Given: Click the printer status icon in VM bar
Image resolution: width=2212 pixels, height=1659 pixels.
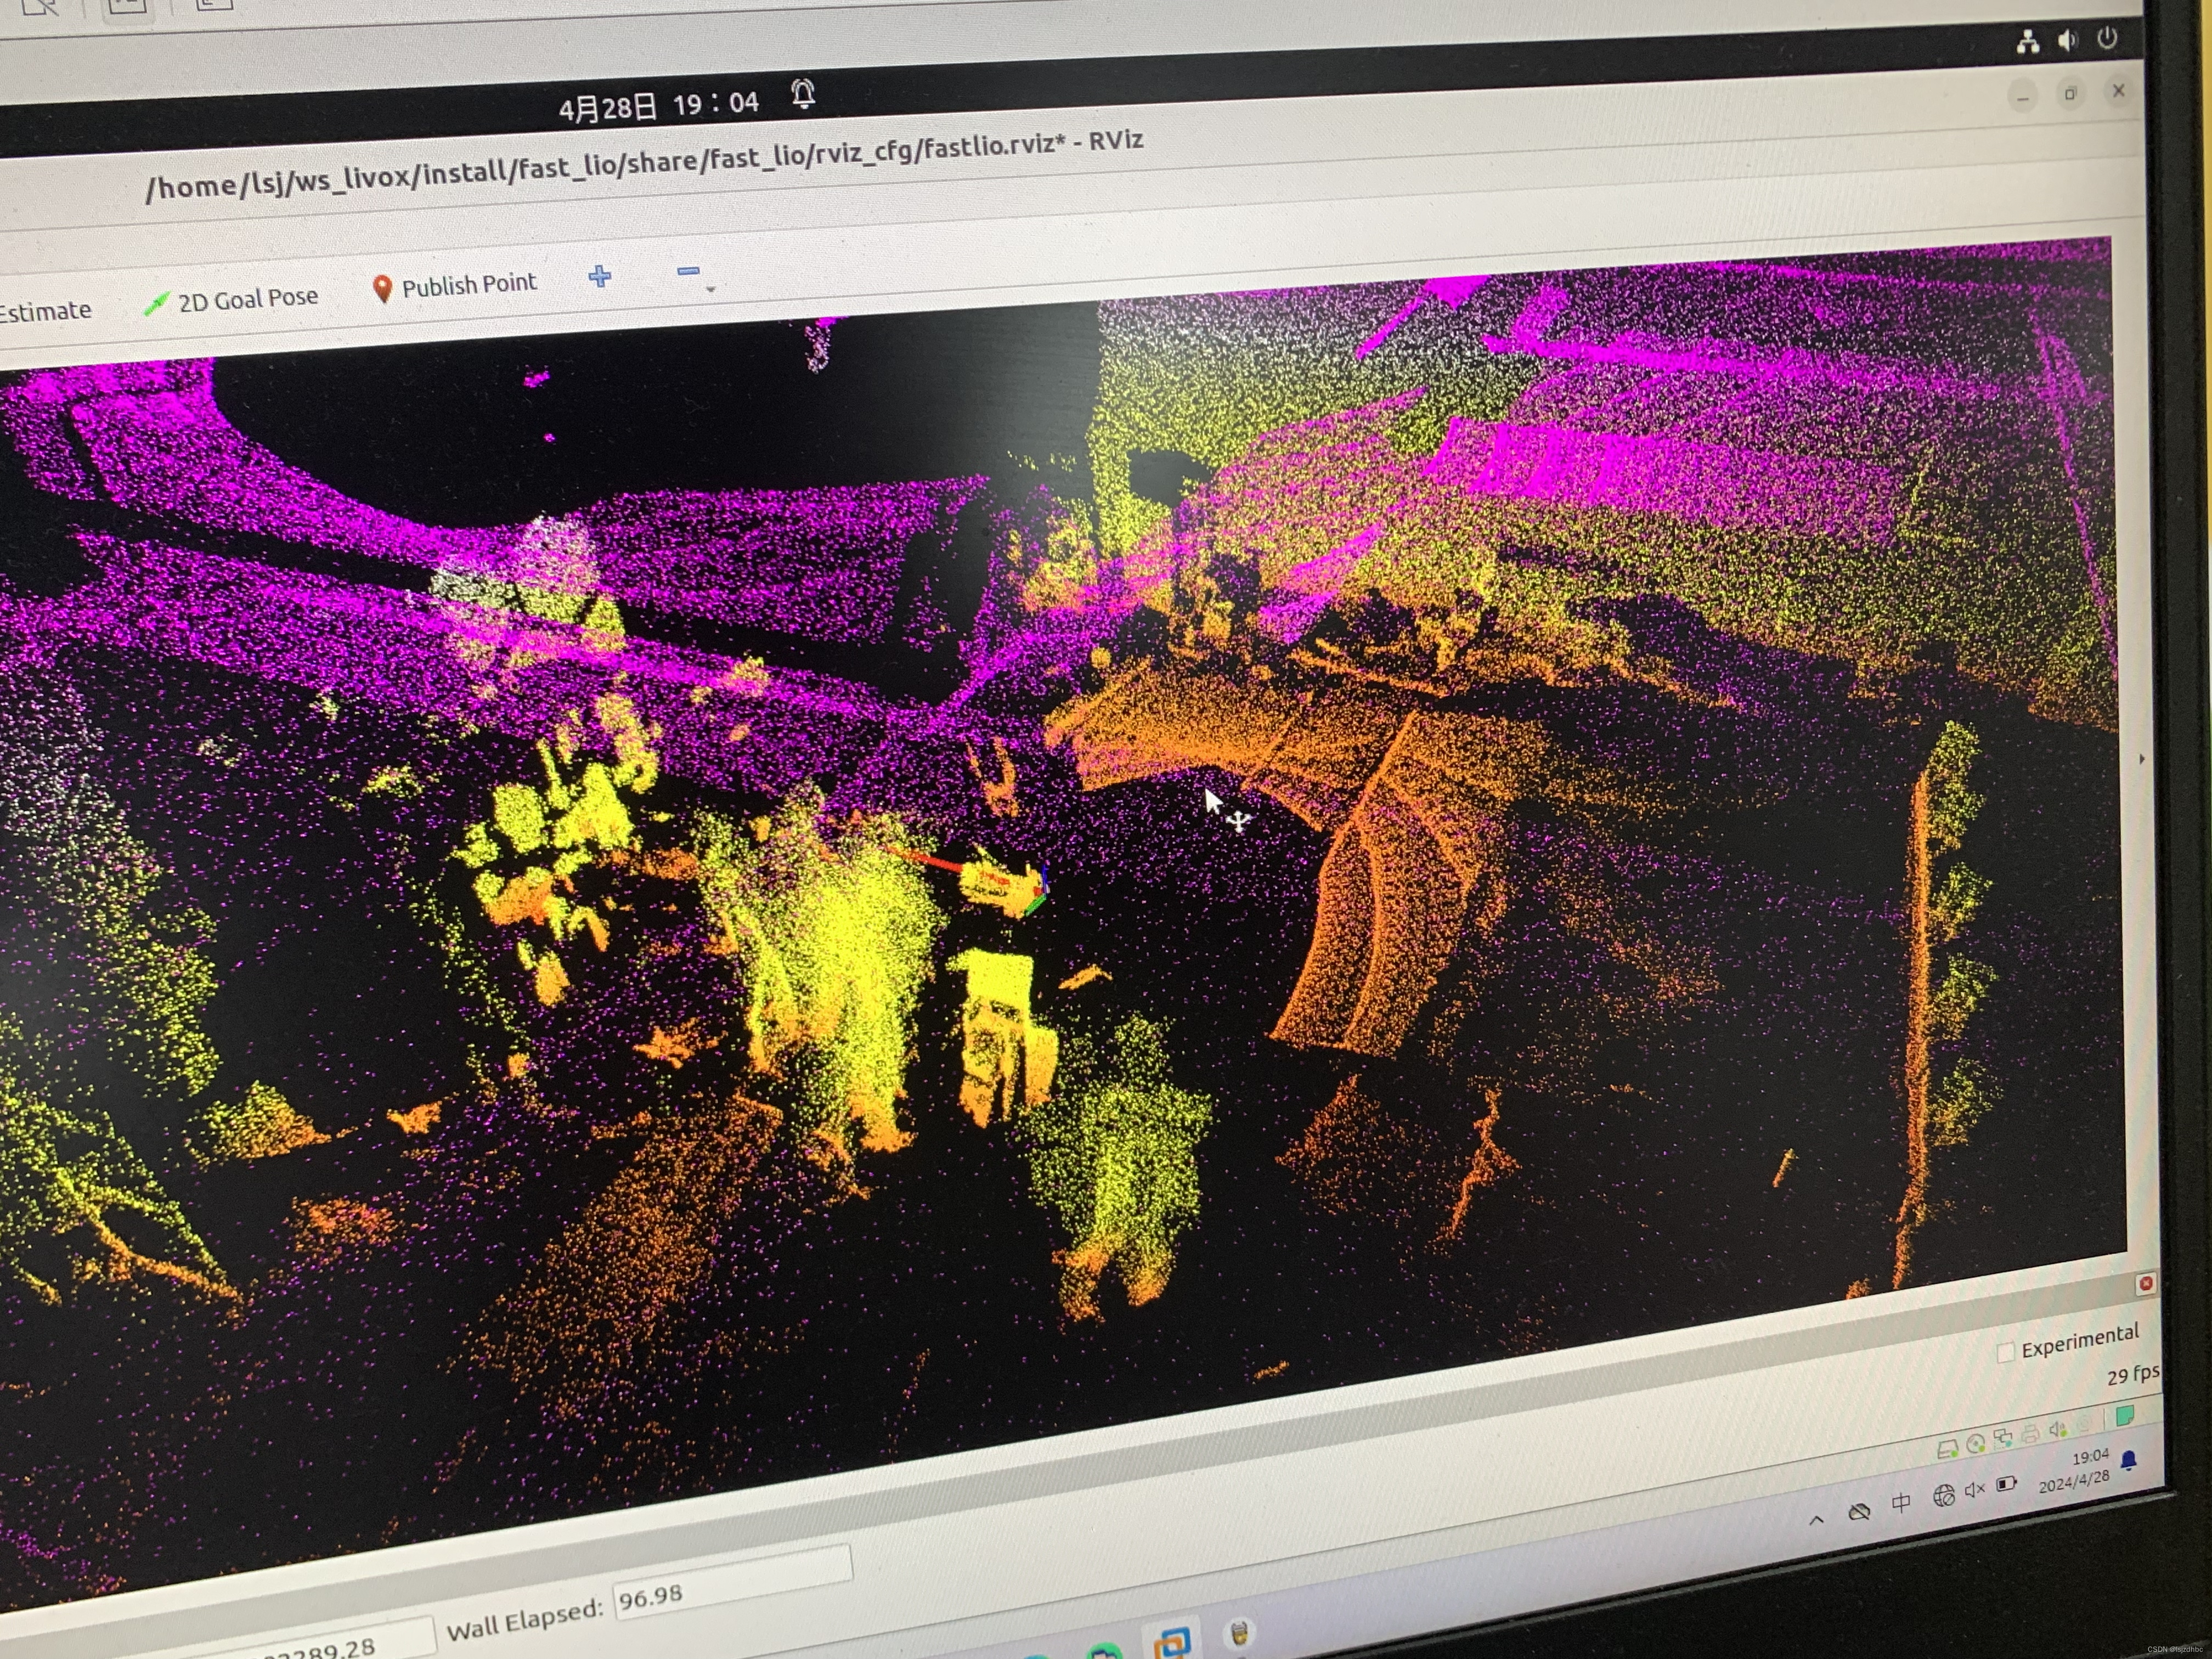Looking at the screenshot, I should [x=2030, y=1434].
